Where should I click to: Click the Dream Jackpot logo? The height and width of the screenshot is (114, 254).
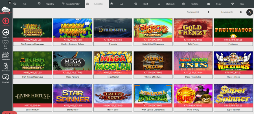click(6, 11)
